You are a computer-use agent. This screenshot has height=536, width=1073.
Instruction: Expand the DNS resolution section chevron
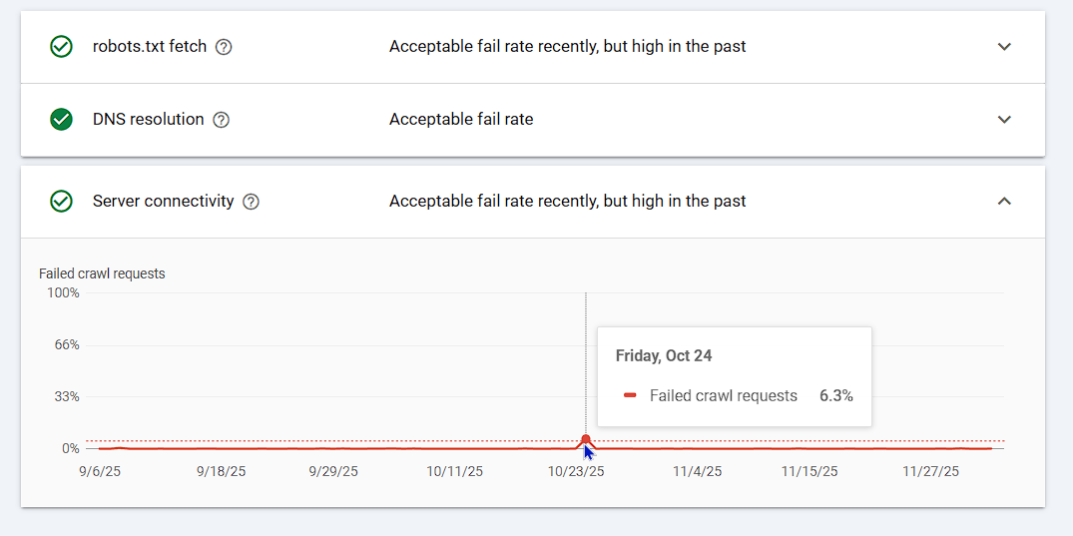point(1004,120)
